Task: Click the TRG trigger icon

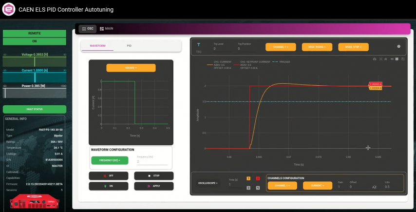Action: [198, 46]
